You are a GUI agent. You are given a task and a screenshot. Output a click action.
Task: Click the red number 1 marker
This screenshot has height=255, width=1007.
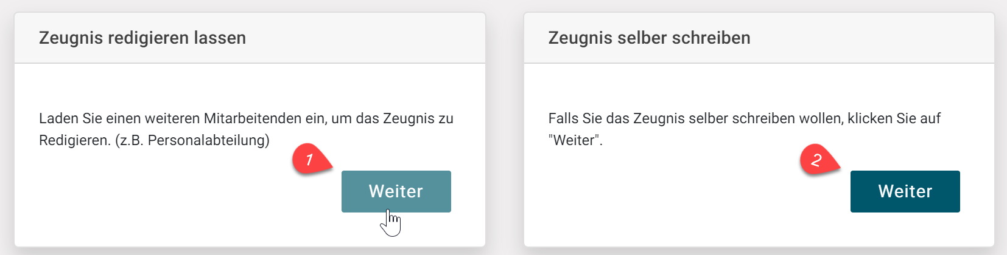(x=309, y=160)
